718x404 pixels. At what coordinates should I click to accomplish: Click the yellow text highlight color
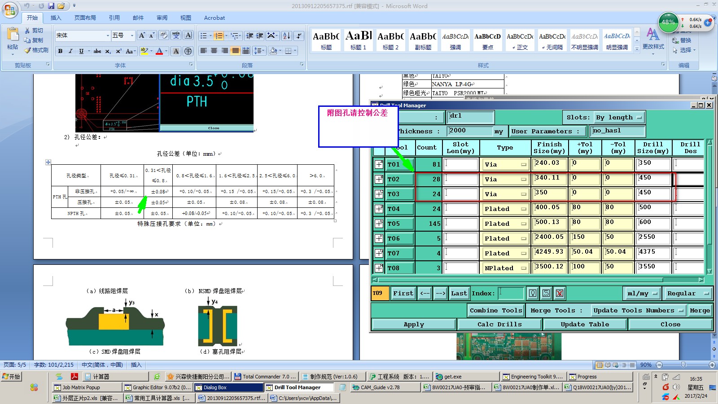144,51
